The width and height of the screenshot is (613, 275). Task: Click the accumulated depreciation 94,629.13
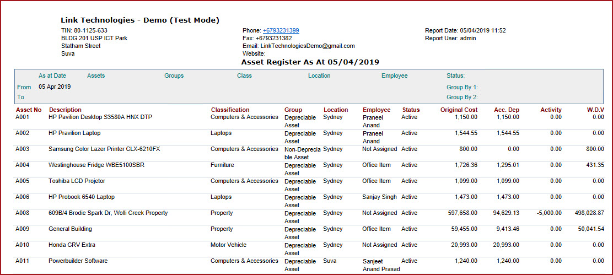[x=506, y=213]
